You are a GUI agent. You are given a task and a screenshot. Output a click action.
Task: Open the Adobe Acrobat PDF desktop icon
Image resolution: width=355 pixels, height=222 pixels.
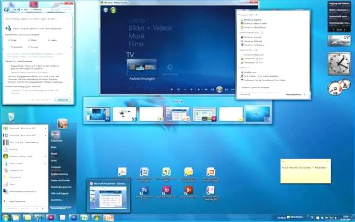121,172
